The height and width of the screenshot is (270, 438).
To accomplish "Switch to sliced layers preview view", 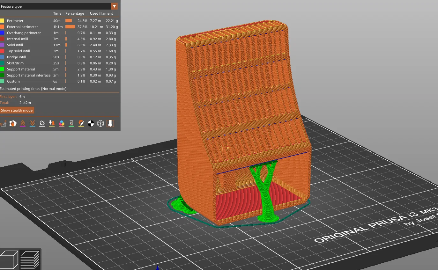I will (x=30, y=259).
